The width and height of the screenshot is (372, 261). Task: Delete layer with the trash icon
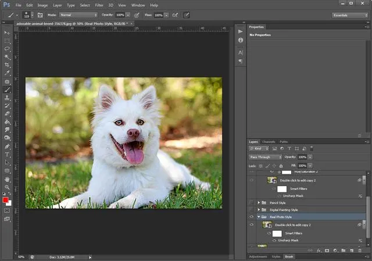click(360, 251)
